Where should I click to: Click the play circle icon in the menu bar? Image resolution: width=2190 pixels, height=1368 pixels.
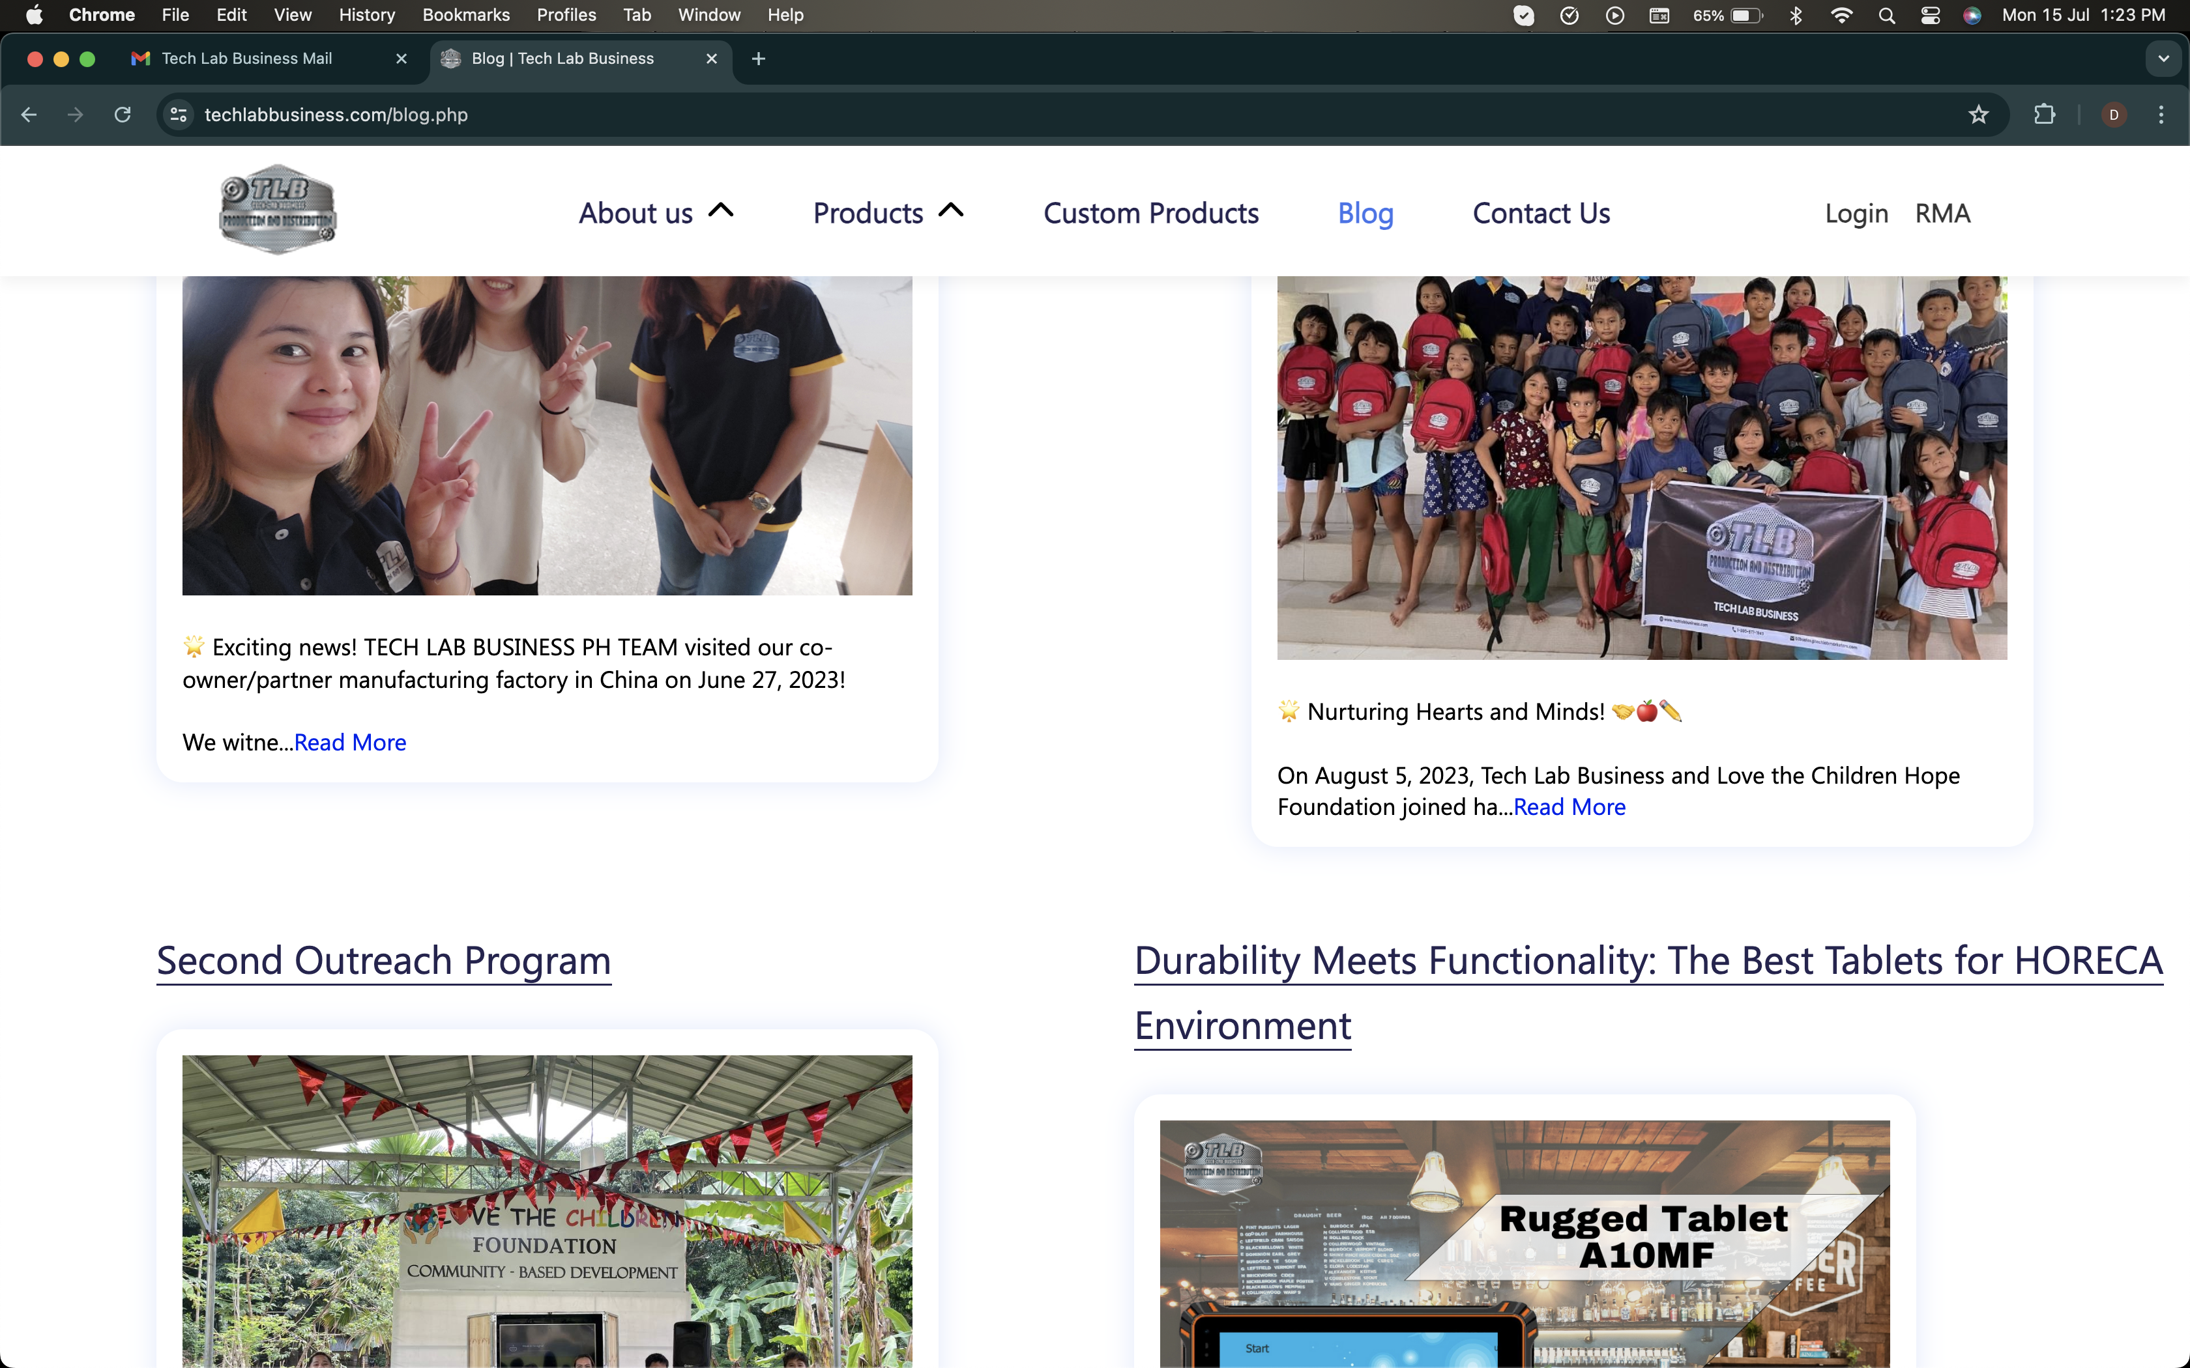tap(1614, 16)
